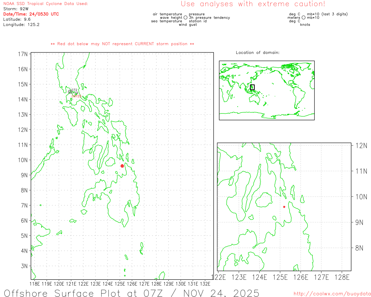Open the coolwx.com/buoydata link
This screenshot has height=297, width=371.
[x=332, y=294]
